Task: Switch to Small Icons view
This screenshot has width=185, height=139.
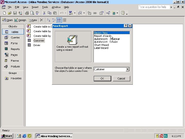Action: click(x=54, y=20)
